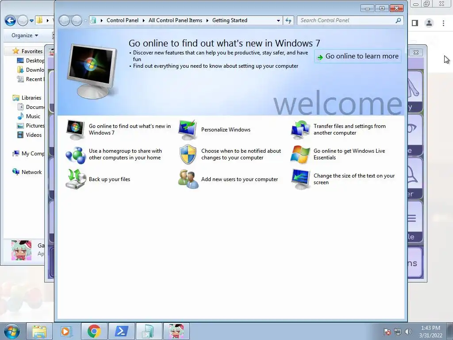
Task: Select My Computer in Explorer sidebar
Action: click(33, 154)
